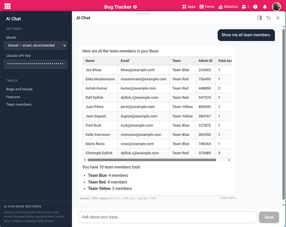The image size is (286, 227).
Task: Open the Apps menu
Action: point(188,7)
